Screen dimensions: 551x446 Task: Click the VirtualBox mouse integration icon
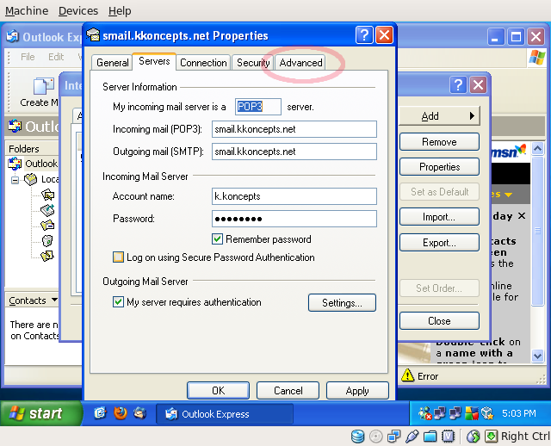point(473,437)
